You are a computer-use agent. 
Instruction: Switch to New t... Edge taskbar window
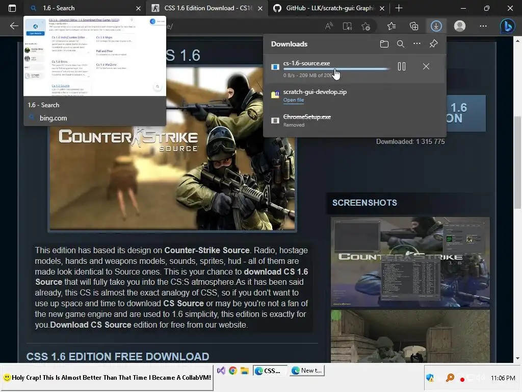(x=307, y=371)
